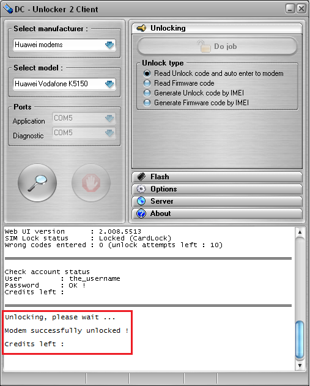Open the Huawei modems manufacturer dropdown
Viewport: 310px width, 386px height.
[64, 45]
